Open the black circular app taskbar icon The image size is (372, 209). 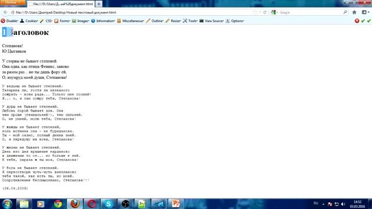click(126, 204)
